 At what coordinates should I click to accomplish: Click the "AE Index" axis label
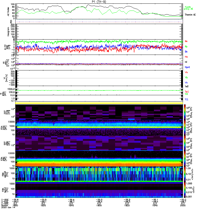(x=8, y=12)
